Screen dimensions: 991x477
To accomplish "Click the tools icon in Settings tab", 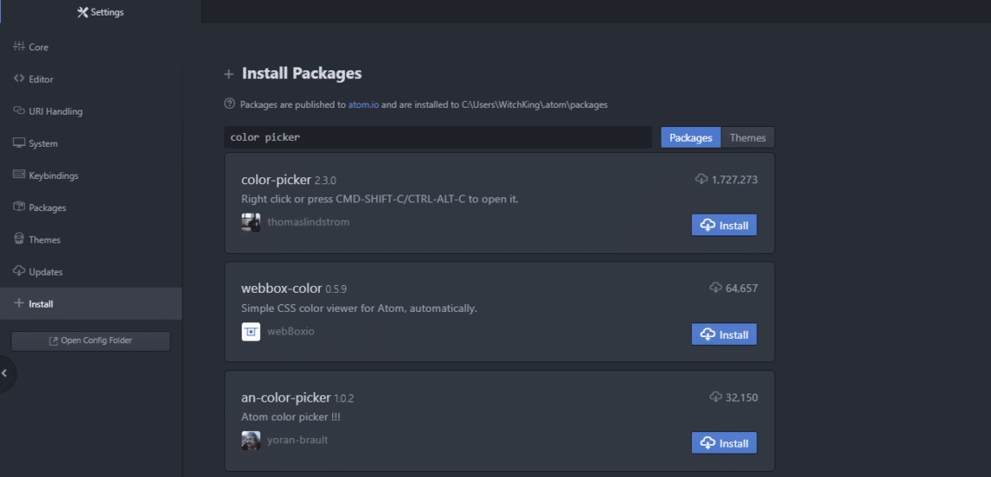I will click(83, 12).
